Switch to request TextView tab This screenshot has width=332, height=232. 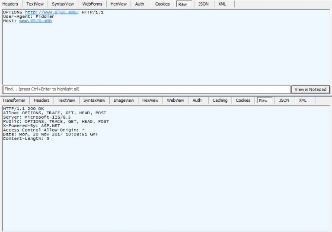point(35,4)
